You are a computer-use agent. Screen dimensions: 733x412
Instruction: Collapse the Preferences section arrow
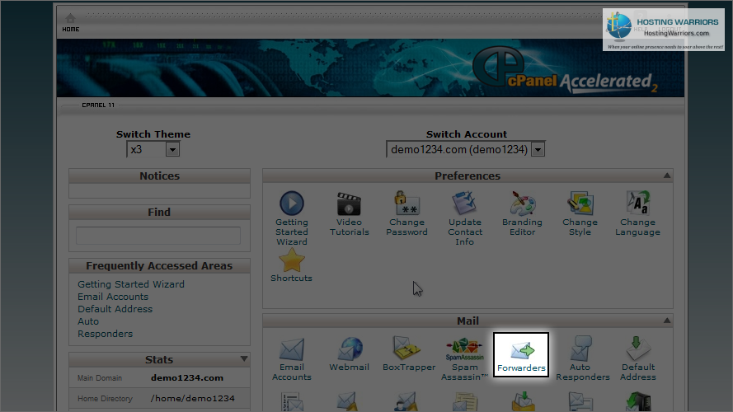pos(667,176)
